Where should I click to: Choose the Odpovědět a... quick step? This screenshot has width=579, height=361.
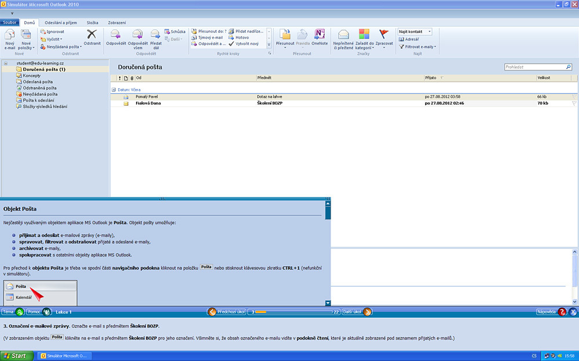pos(208,44)
